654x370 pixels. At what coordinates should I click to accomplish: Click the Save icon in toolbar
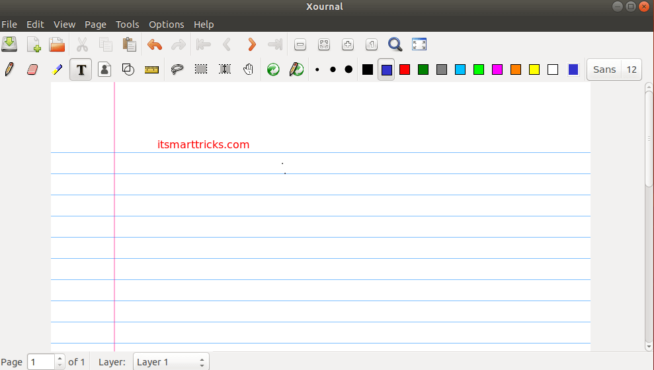9,44
